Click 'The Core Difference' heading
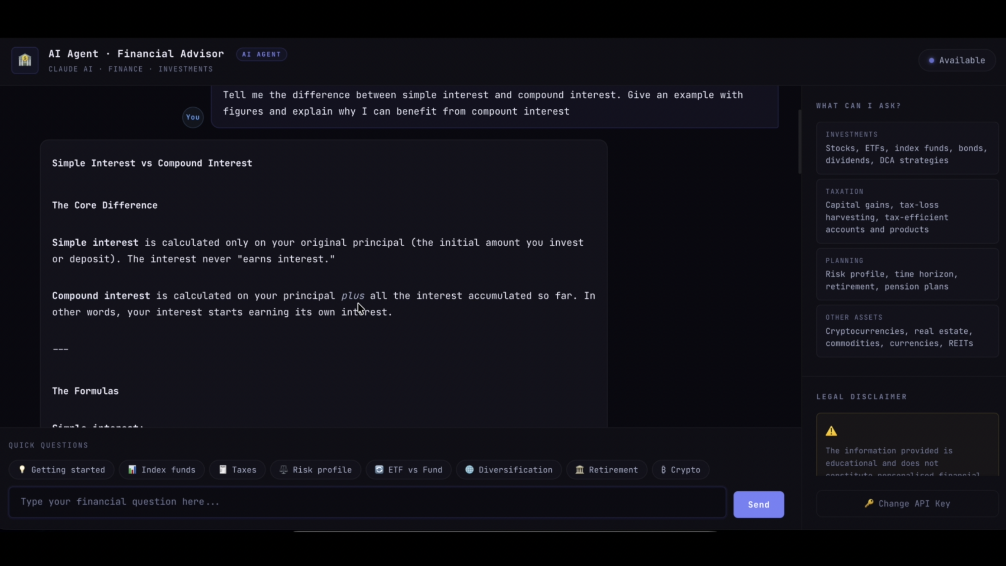Viewport: 1006px width, 566px height. [105, 205]
